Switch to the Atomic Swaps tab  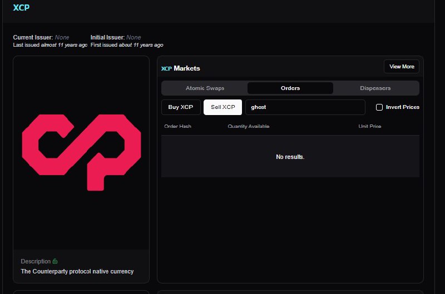click(x=205, y=88)
